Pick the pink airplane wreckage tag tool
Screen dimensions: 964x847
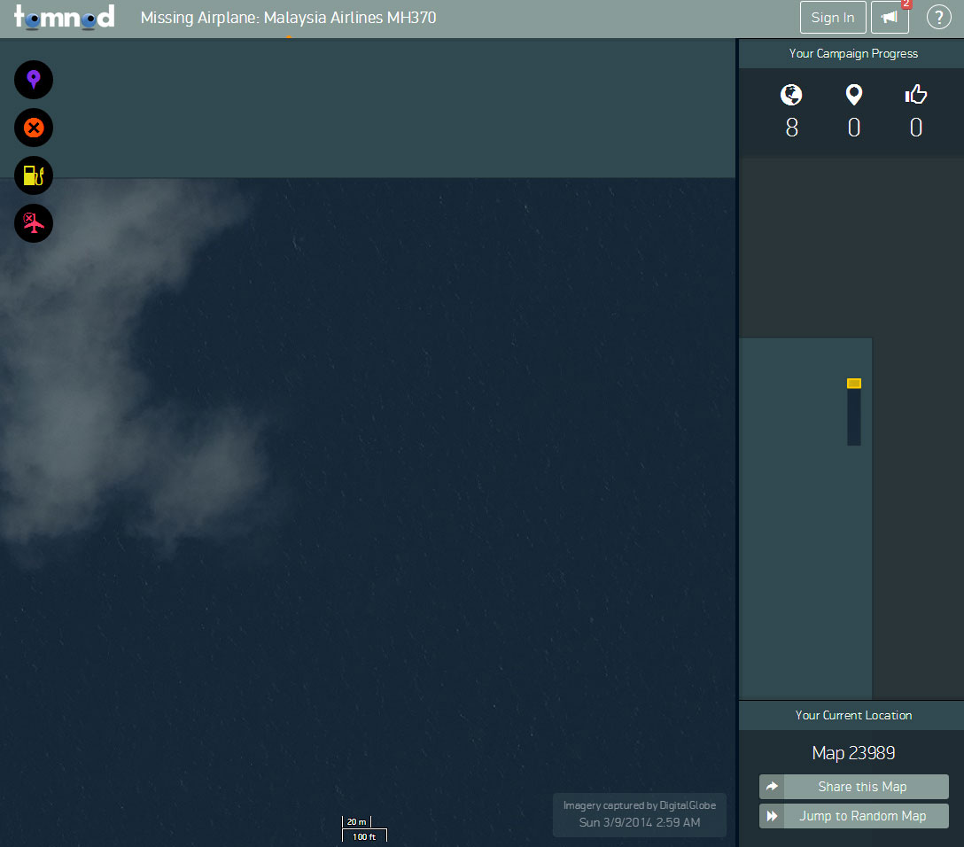point(34,222)
